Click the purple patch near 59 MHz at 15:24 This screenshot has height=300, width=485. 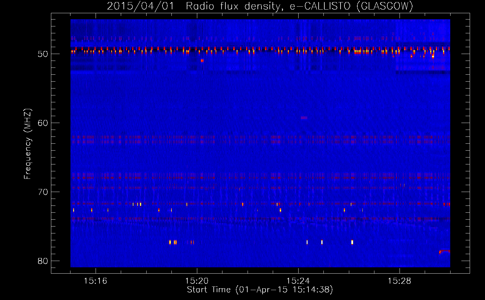[304, 118]
